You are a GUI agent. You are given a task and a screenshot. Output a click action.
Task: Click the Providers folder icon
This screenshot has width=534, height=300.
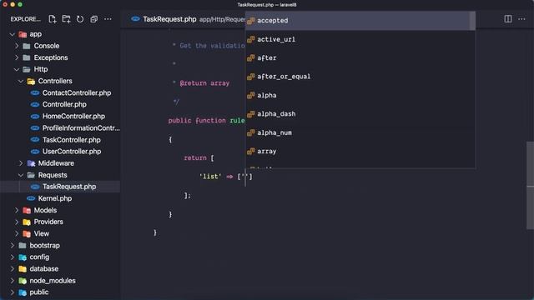(27, 222)
